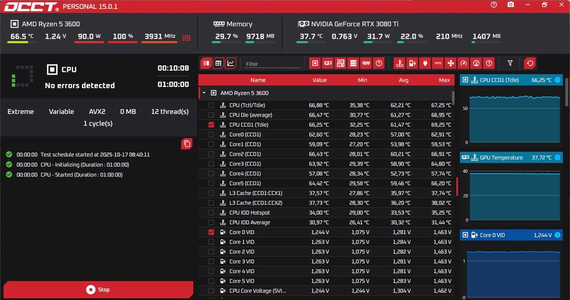The image size is (570, 300).
Task: Check the Core2 (CCD1) checkbox
Action: (211, 154)
